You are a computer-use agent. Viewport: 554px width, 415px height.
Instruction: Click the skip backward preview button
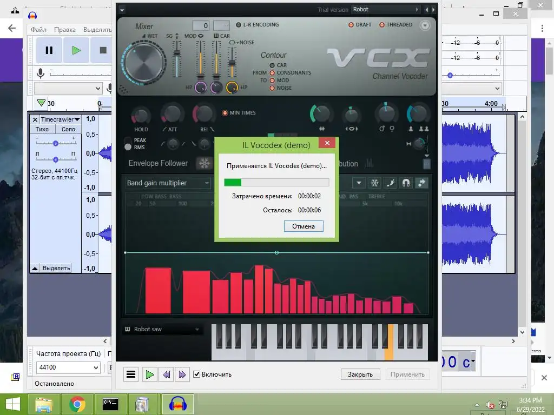point(166,374)
